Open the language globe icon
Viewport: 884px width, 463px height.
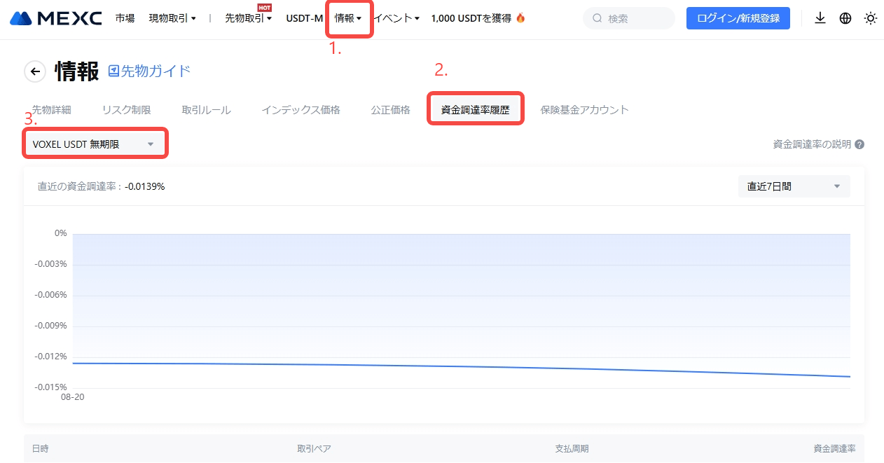tap(845, 18)
